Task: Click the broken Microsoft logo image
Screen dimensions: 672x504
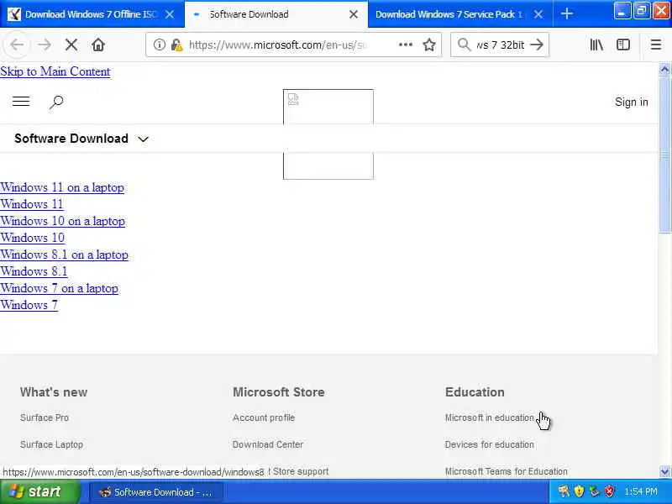Action: click(328, 134)
